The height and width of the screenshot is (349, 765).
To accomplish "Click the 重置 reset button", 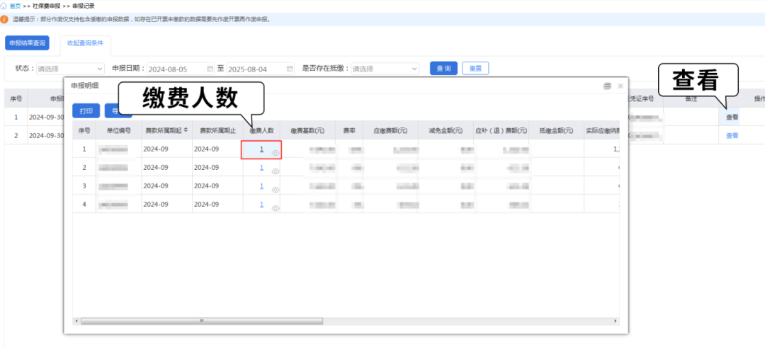I will click(x=475, y=69).
